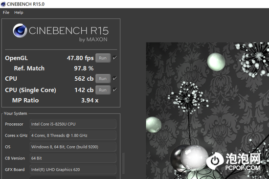Click the Cores x GHz field
269x179 pixels.
[x=73, y=135]
